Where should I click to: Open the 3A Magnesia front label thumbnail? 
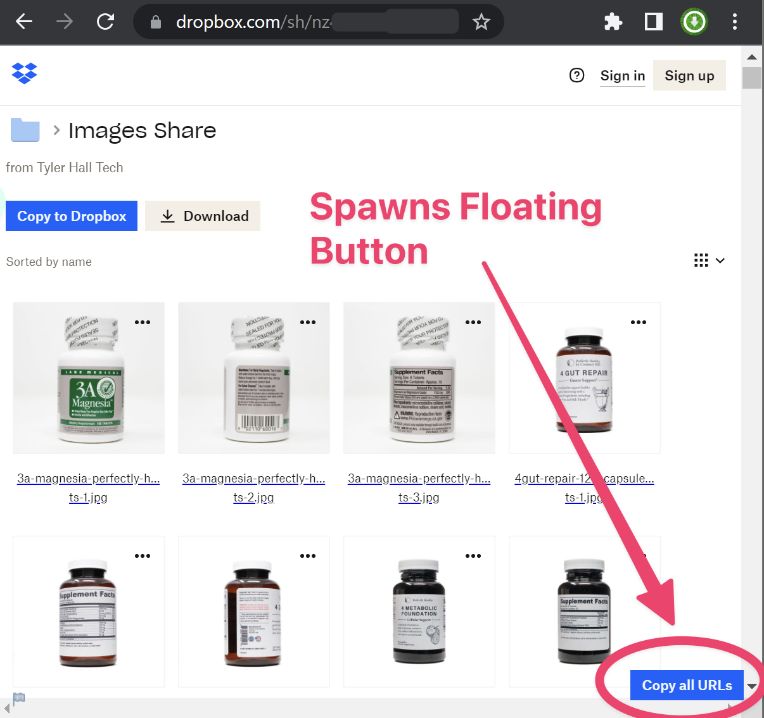(x=89, y=378)
